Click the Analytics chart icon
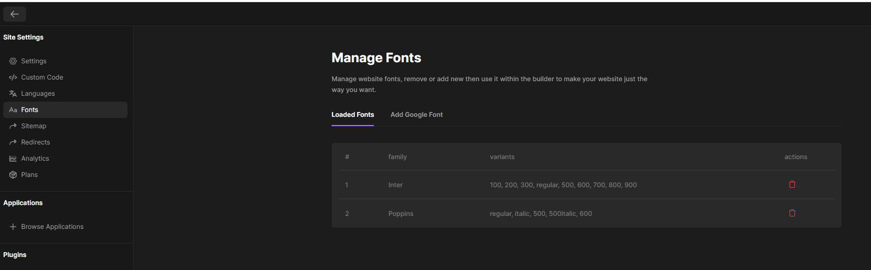This screenshot has width=871, height=270. pyautogui.click(x=13, y=159)
